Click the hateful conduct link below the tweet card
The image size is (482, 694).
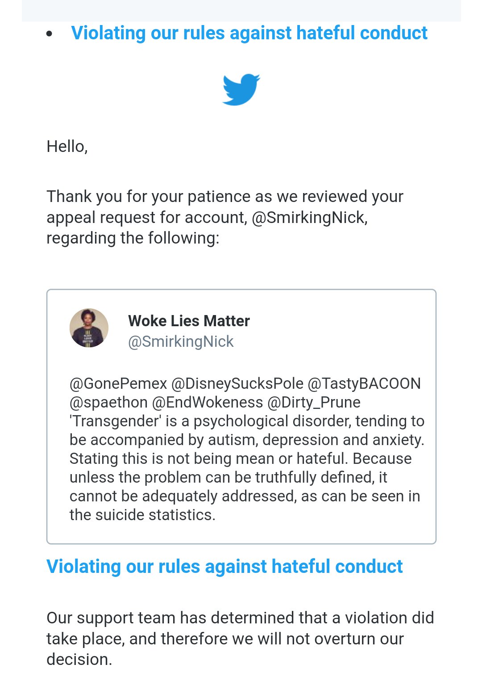point(224,567)
